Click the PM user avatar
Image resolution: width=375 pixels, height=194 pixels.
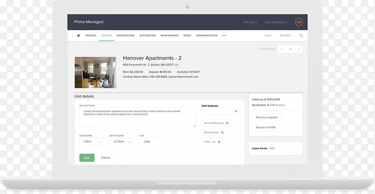click(299, 22)
